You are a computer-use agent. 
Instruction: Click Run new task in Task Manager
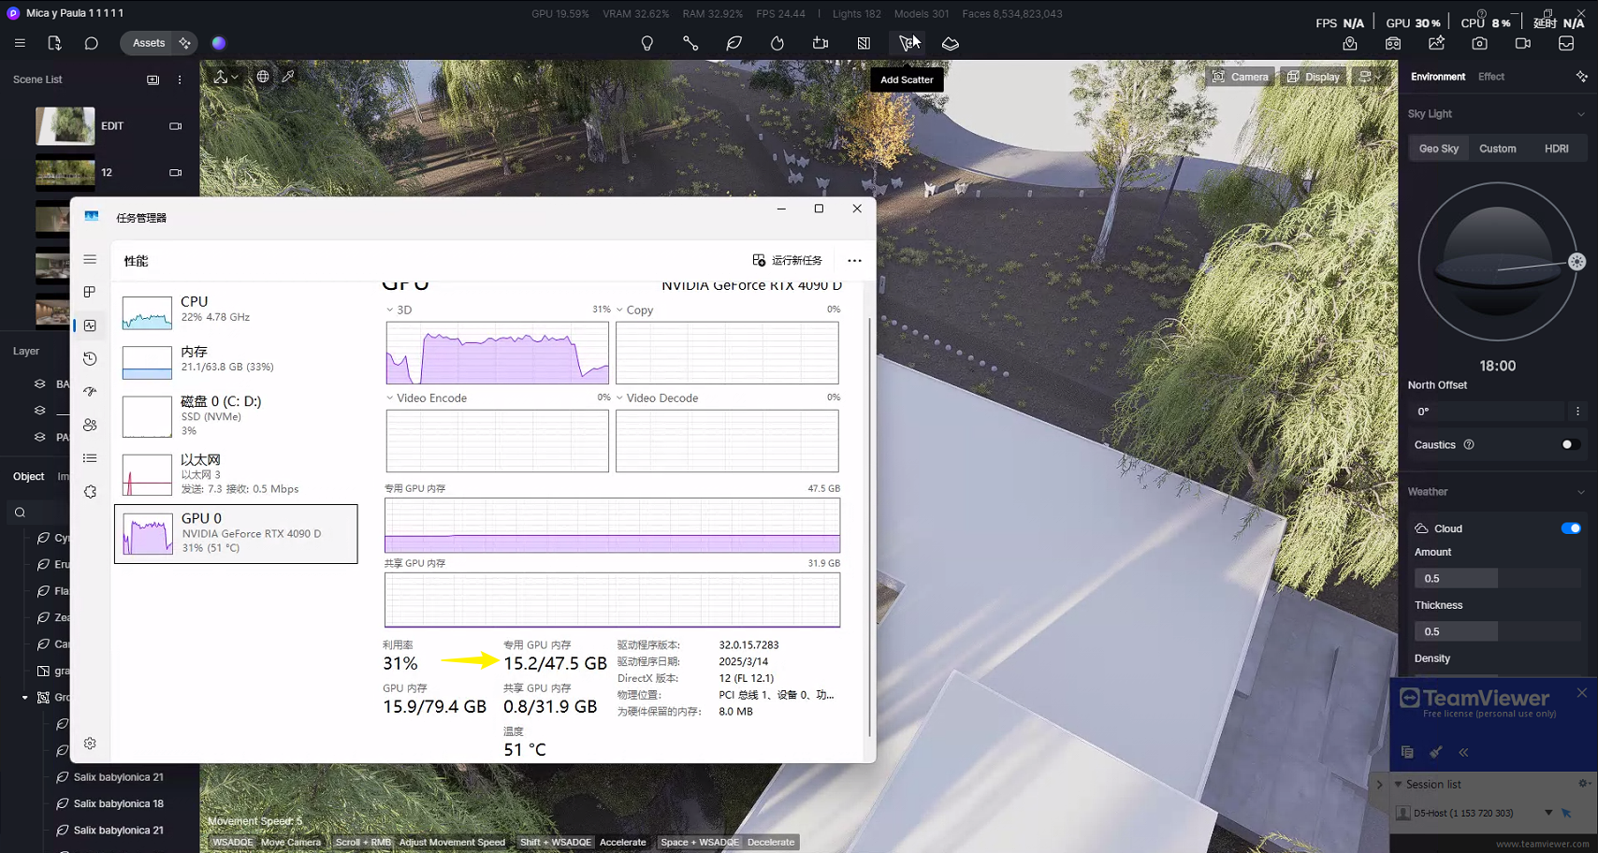(788, 260)
